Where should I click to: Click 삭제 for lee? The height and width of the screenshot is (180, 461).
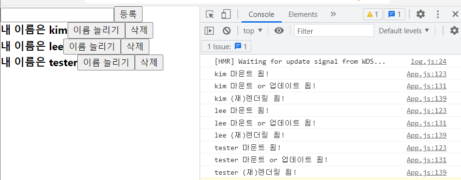click(135, 46)
